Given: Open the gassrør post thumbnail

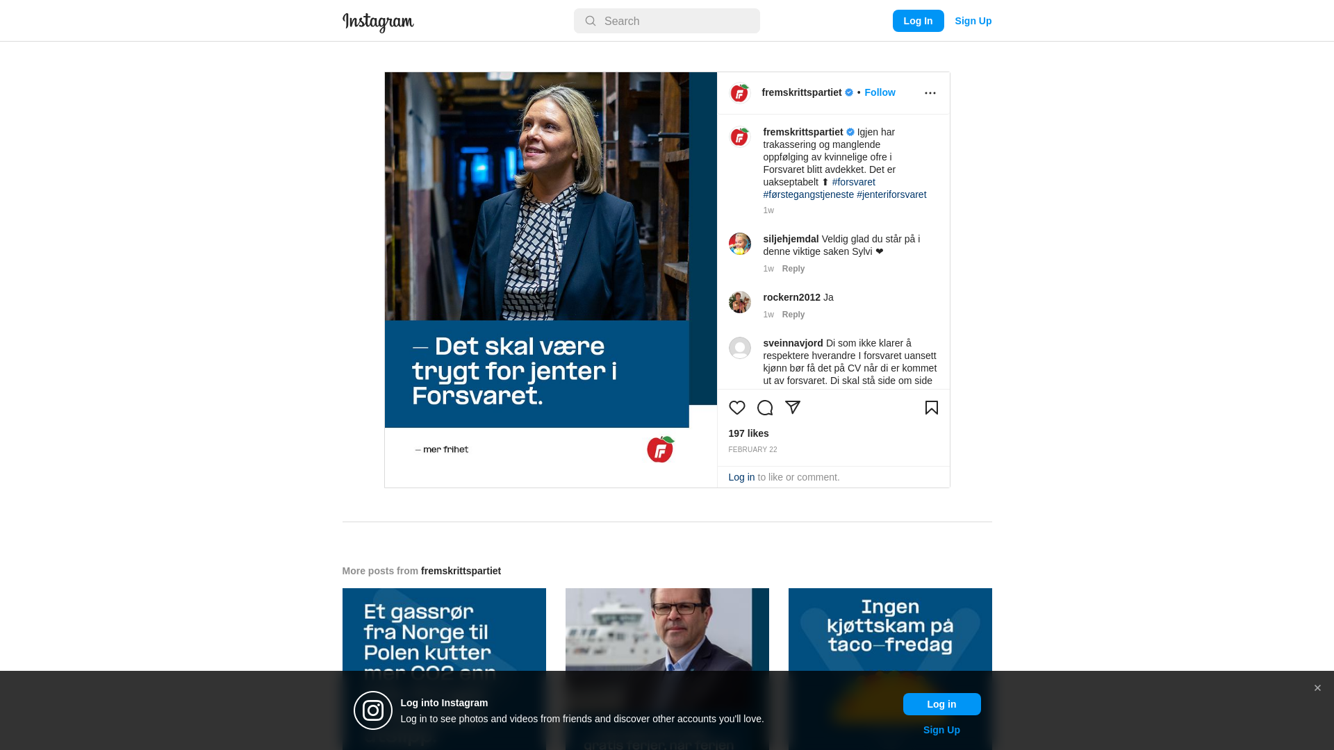Looking at the screenshot, I should tap(444, 669).
